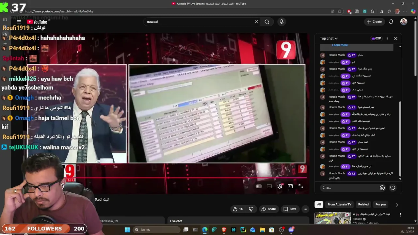
Task: Run search with the magnifier button
Action: [267, 22]
